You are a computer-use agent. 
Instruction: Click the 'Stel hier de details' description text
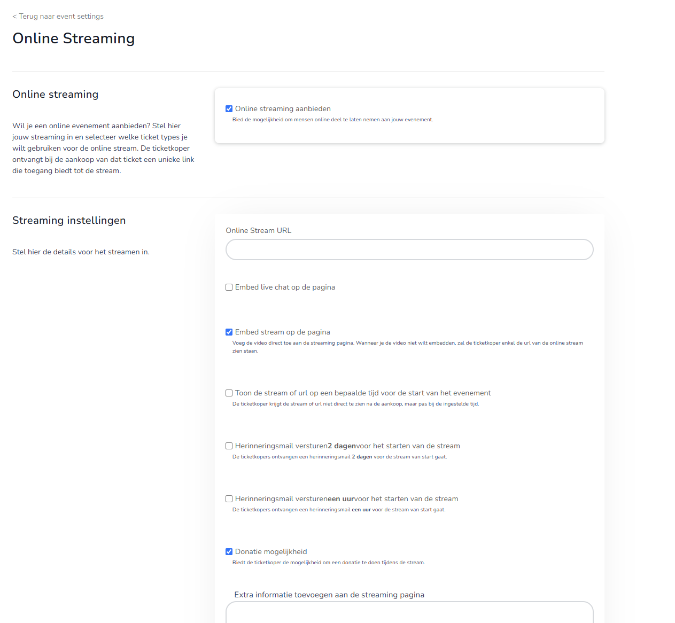[x=81, y=252]
